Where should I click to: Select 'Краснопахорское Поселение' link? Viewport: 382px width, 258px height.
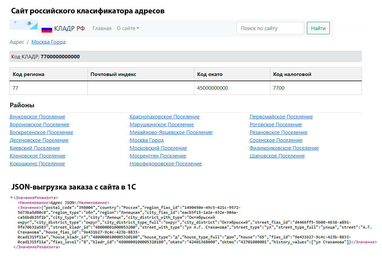(164, 117)
